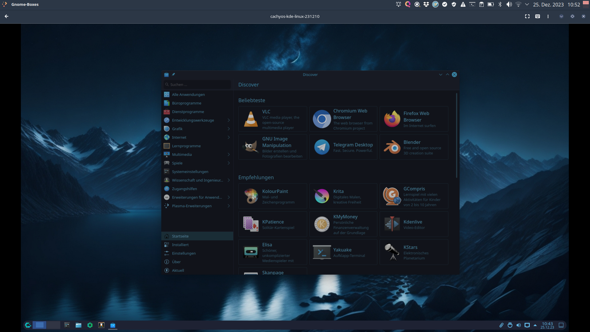Switch to the second virtual desktop in pager
590x332 pixels.
(x=53, y=325)
